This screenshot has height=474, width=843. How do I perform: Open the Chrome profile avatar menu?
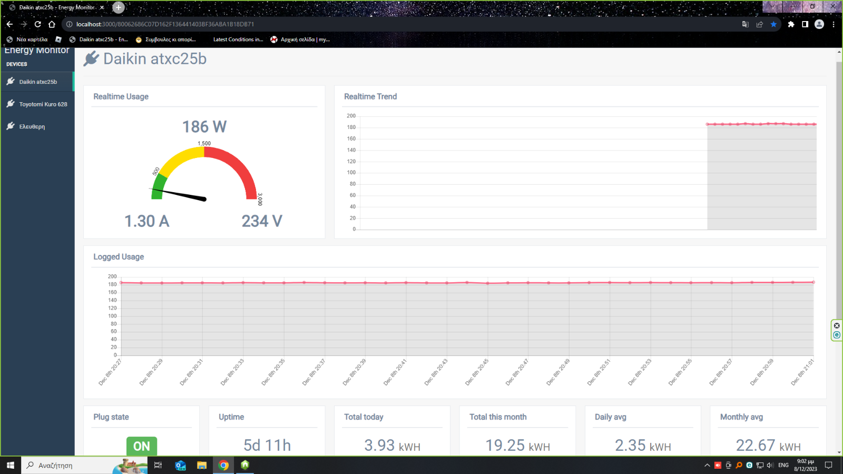tap(819, 24)
